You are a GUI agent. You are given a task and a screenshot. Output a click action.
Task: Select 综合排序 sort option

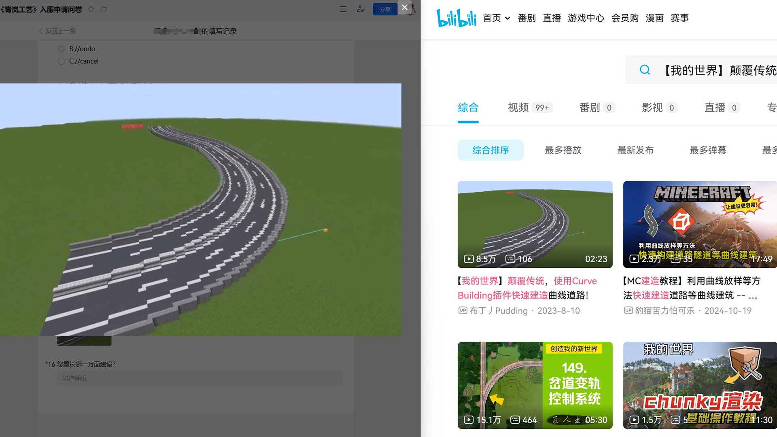pos(490,150)
